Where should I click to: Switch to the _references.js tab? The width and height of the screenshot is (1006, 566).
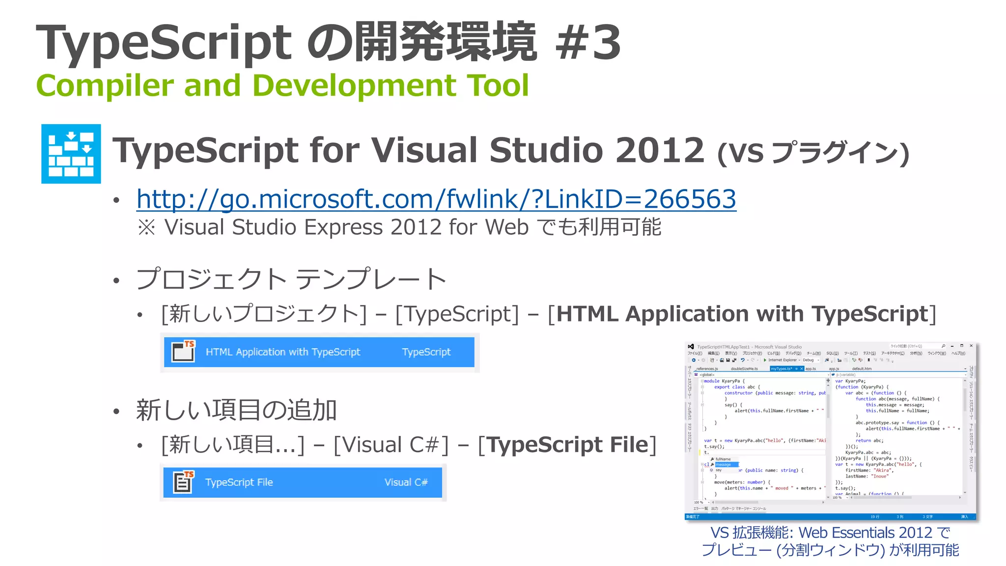[x=706, y=369]
